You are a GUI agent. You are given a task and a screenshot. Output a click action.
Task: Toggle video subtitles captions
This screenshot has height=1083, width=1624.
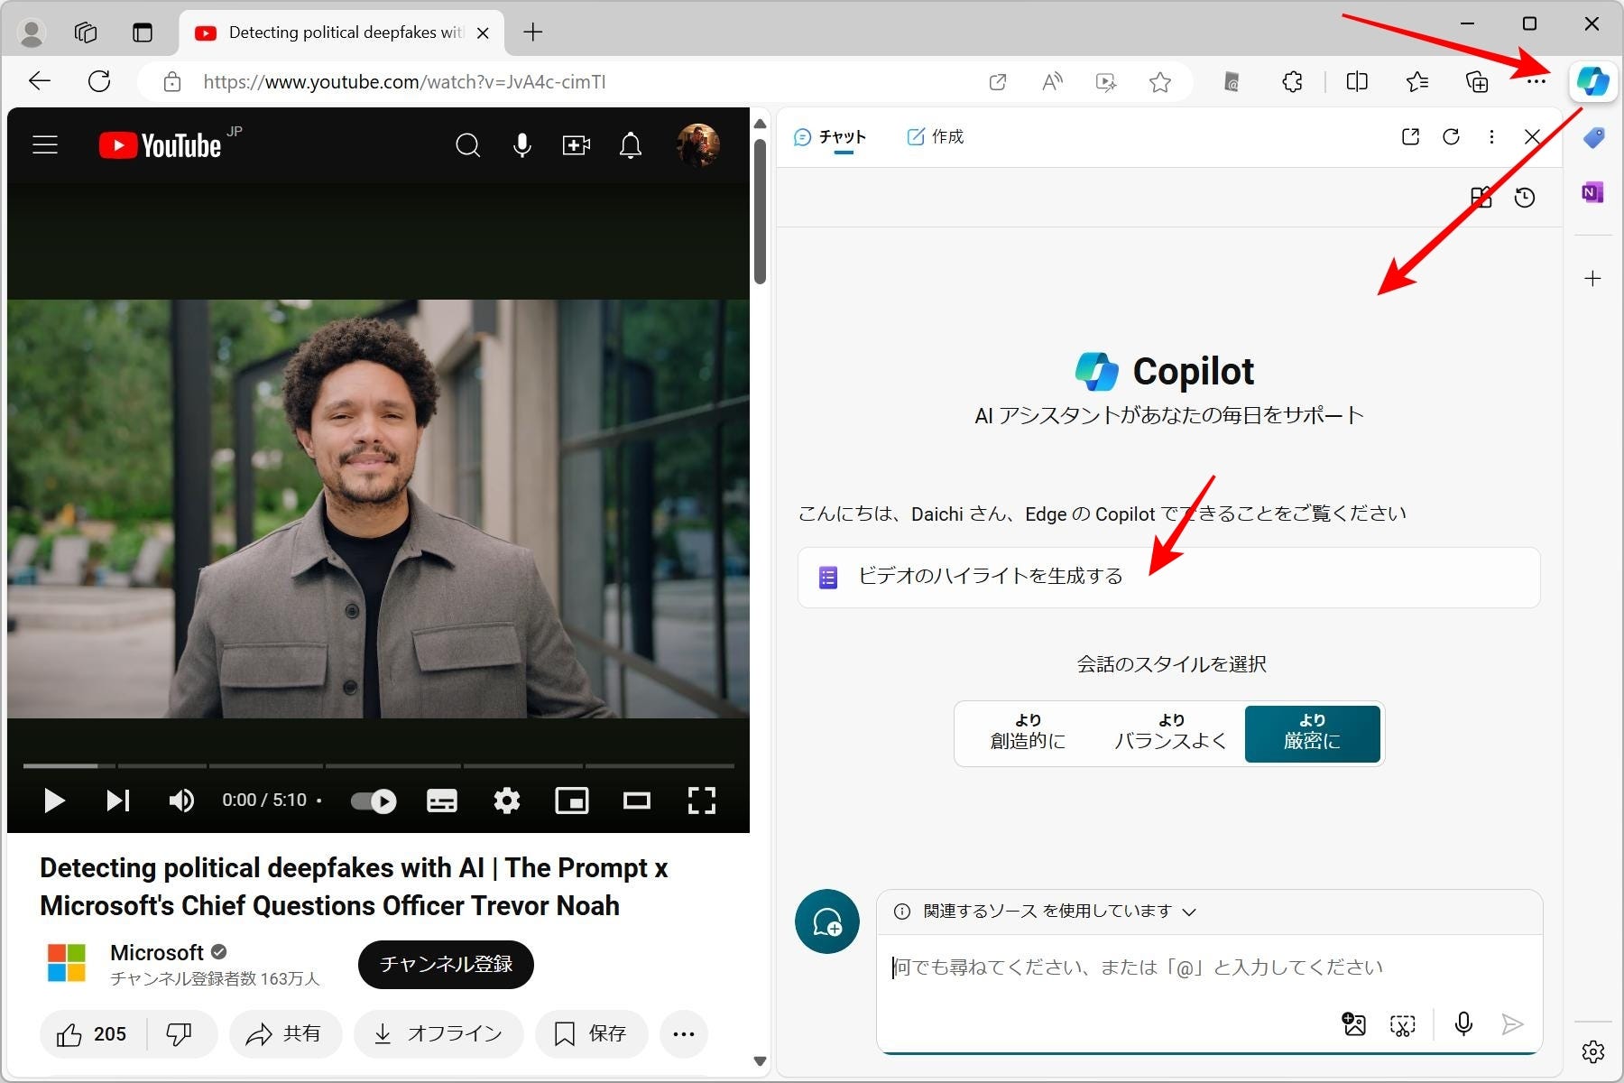coord(441,801)
